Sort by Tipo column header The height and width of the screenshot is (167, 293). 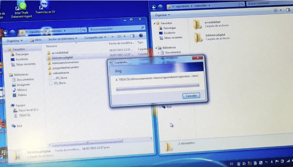tap(140, 43)
